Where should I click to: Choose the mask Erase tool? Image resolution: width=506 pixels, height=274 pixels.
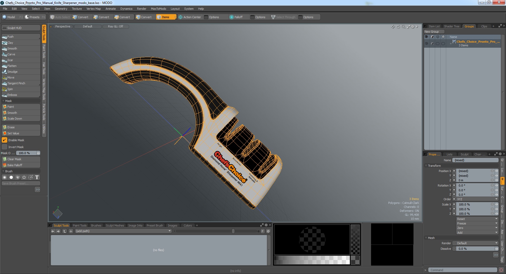[x=21, y=127]
